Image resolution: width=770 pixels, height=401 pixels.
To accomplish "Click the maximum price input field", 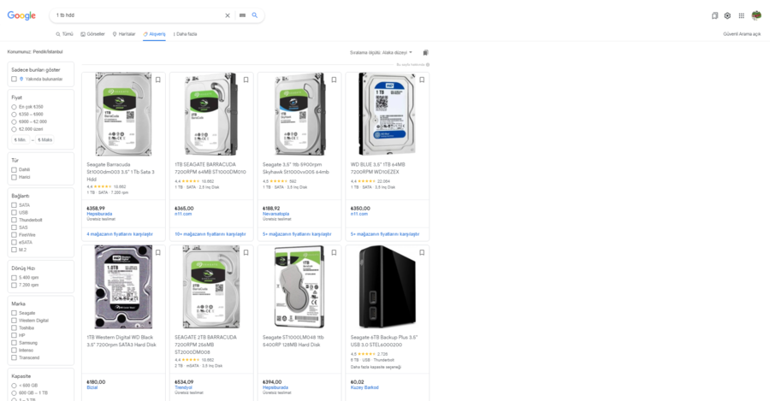I will coord(44,140).
